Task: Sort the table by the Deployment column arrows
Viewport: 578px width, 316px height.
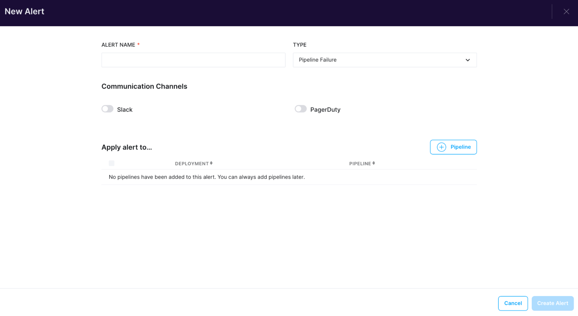Action: click(211, 163)
